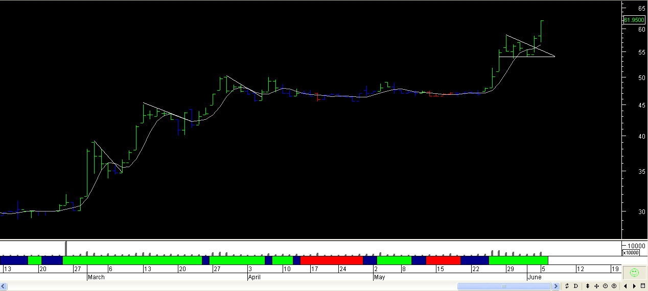The height and width of the screenshot is (291, 648).
Task: Click the x10000 volume multiplier box
Action: click(x=631, y=253)
